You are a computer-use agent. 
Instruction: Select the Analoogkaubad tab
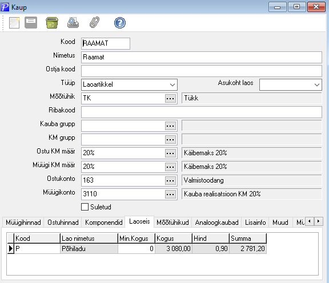(x=216, y=223)
